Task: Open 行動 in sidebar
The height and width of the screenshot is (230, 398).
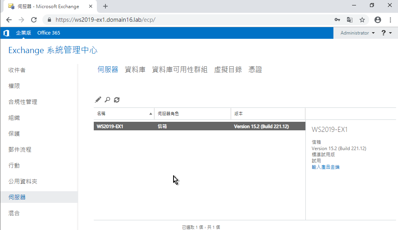Action: click(x=14, y=166)
